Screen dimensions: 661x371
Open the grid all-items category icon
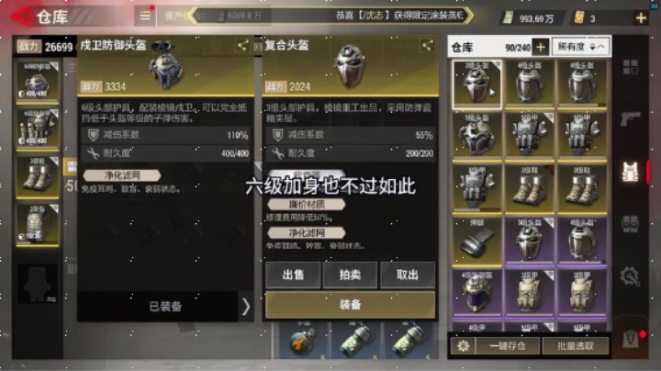(630, 67)
